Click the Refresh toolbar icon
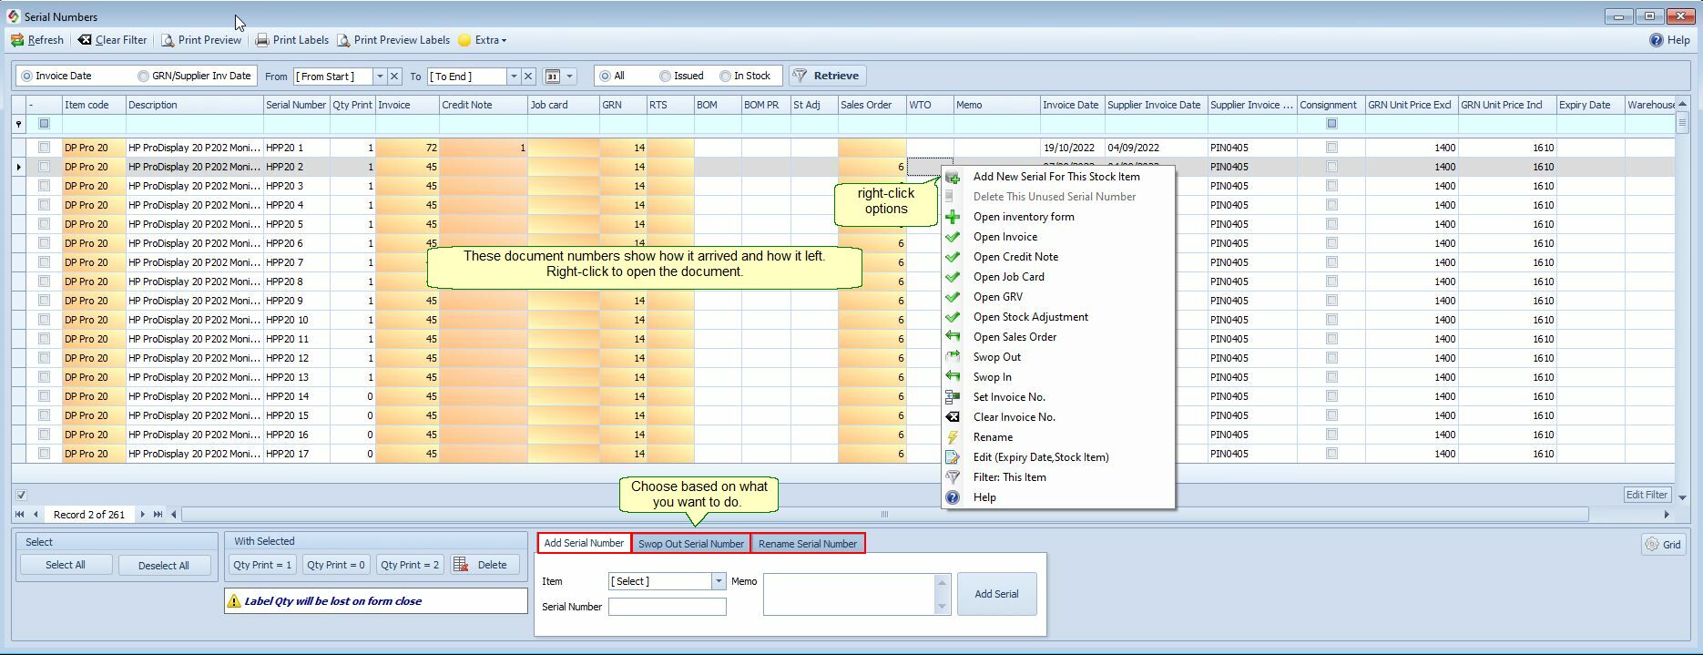1703x655 pixels. click(x=17, y=40)
